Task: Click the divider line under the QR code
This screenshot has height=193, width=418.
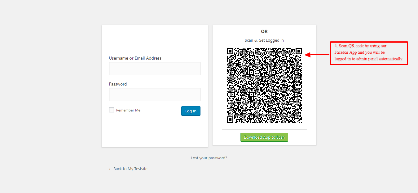Action: pyautogui.click(x=264, y=129)
